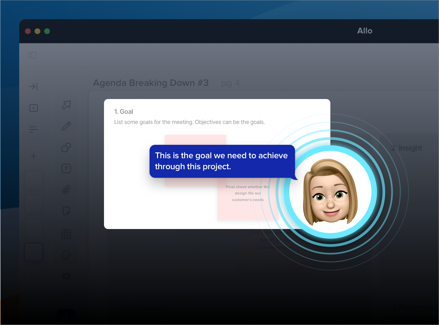Click the 1. Goal section heading

pyautogui.click(x=123, y=112)
